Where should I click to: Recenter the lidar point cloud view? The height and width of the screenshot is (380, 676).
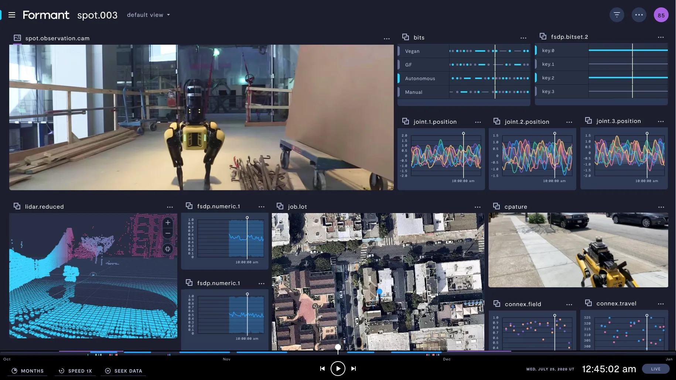(x=168, y=249)
